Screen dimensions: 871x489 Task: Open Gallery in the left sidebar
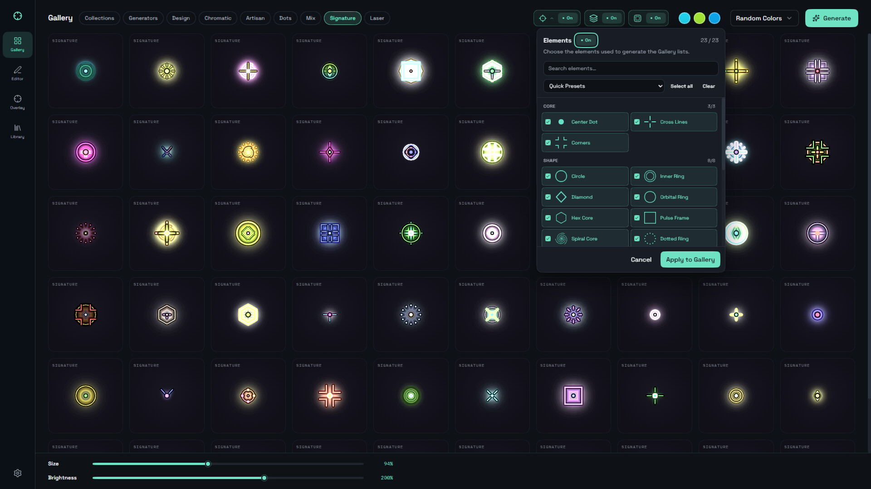point(17,44)
